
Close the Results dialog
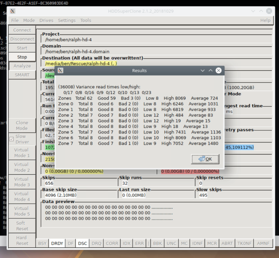[x=219, y=71]
